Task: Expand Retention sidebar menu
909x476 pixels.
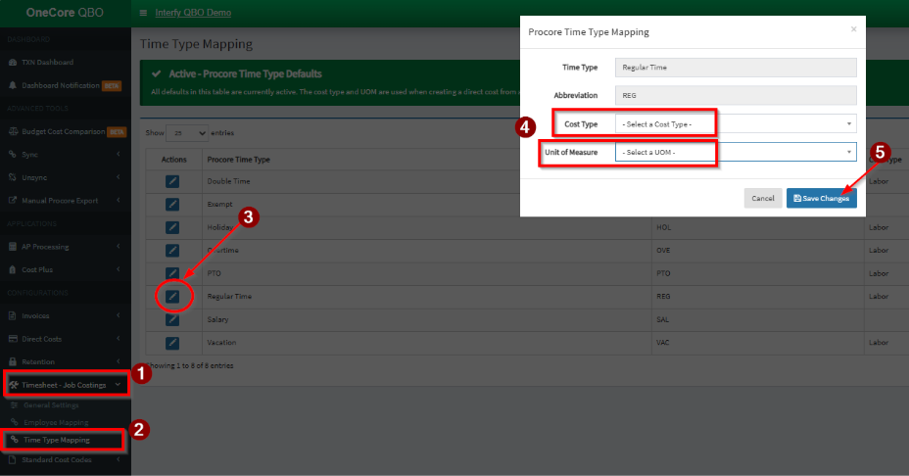Action: tap(65, 361)
